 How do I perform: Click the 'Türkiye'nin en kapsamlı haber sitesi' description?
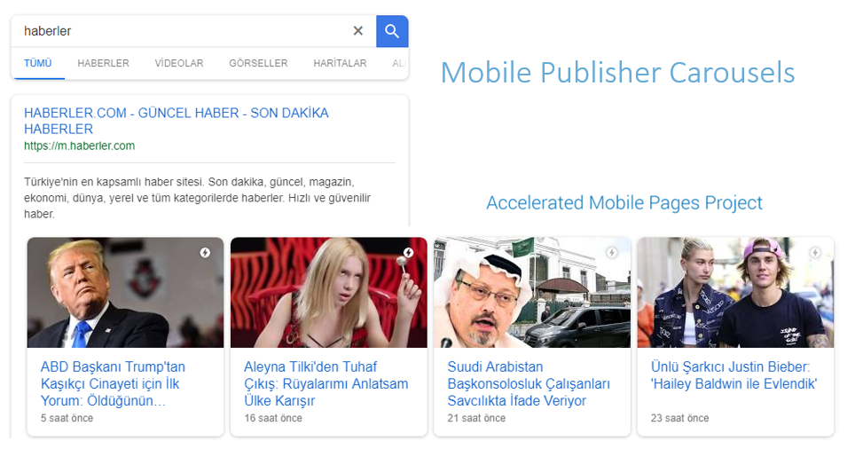point(198,198)
